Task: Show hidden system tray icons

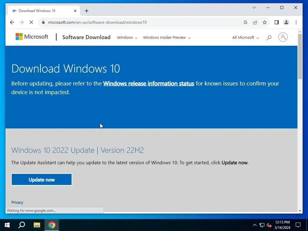Action: [x=254, y=225]
